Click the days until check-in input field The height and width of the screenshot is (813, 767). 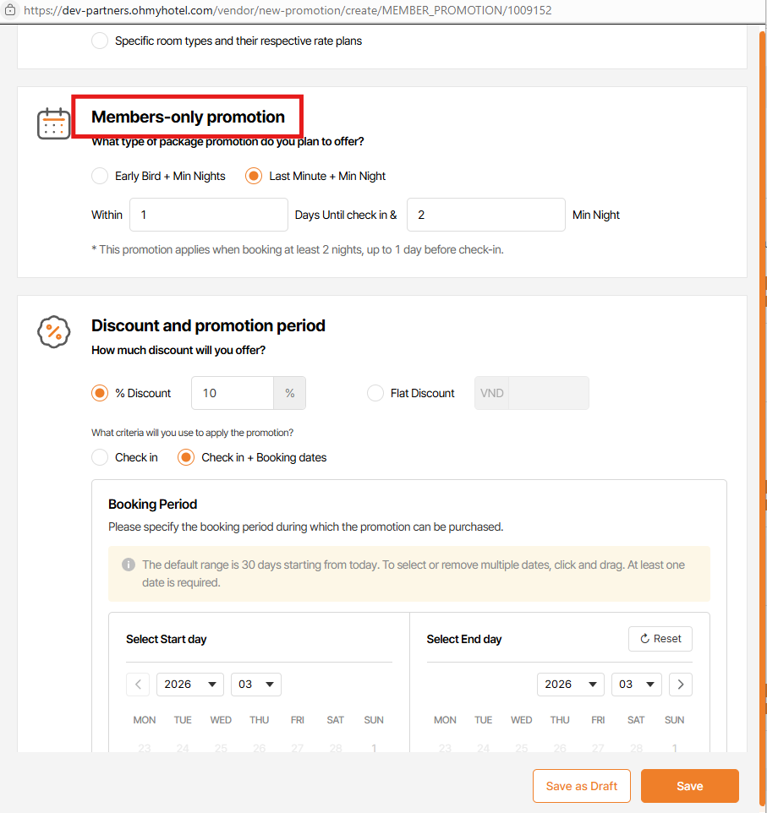[x=208, y=215]
